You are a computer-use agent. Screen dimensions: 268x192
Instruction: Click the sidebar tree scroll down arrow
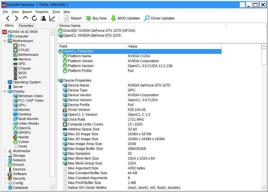(x=52, y=187)
